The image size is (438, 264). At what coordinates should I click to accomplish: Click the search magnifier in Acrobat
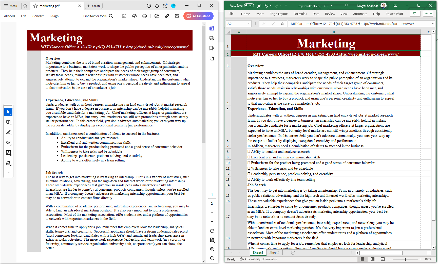pos(111,16)
